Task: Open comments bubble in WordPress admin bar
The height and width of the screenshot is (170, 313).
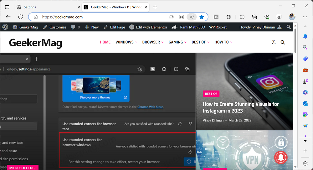Action: [x=75, y=27]
